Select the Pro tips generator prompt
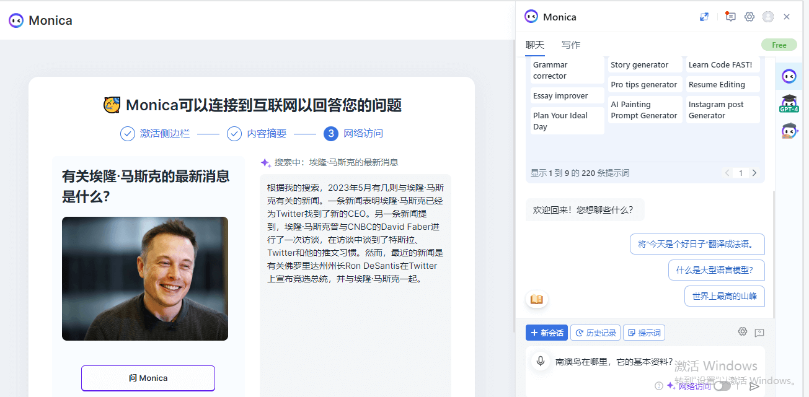809x397 pixels. point(645,84)
